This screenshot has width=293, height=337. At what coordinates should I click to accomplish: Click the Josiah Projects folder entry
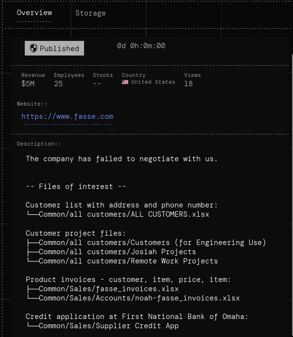(117, 252)
